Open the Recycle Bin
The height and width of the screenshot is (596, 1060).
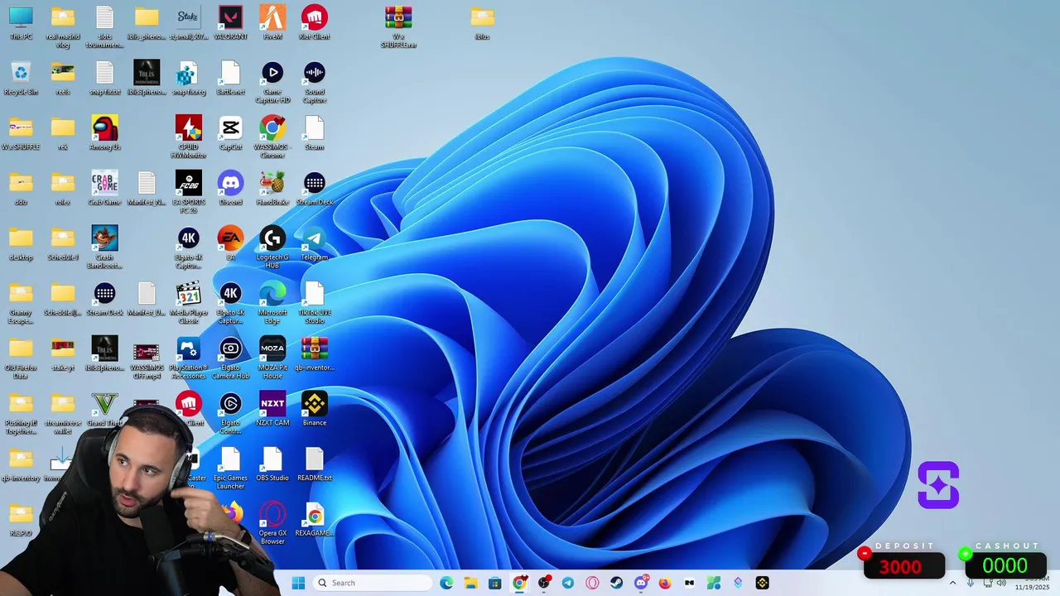click(21, 77)
